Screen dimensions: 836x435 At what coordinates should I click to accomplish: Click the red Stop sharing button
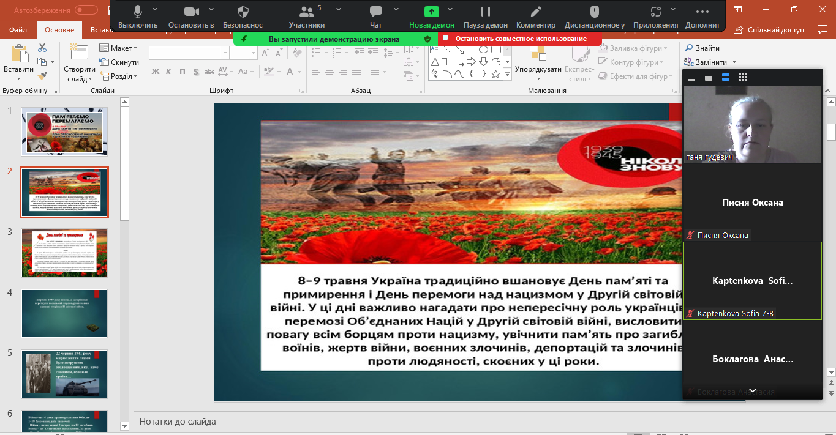coord(521,39)
